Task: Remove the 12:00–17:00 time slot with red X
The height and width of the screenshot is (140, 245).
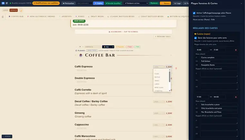Action: [236, 50]
